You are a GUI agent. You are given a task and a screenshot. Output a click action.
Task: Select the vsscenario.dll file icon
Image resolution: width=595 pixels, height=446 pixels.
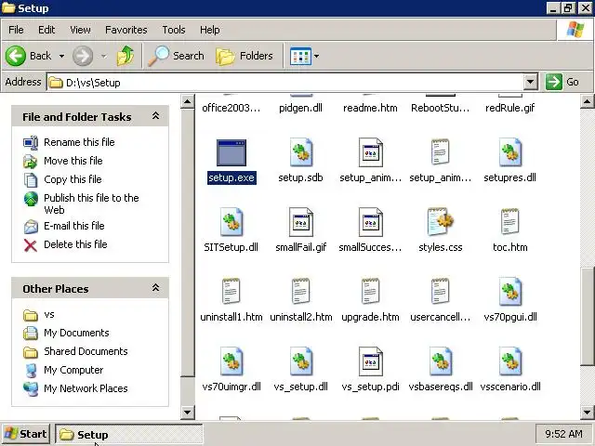(x=510, y=361)
